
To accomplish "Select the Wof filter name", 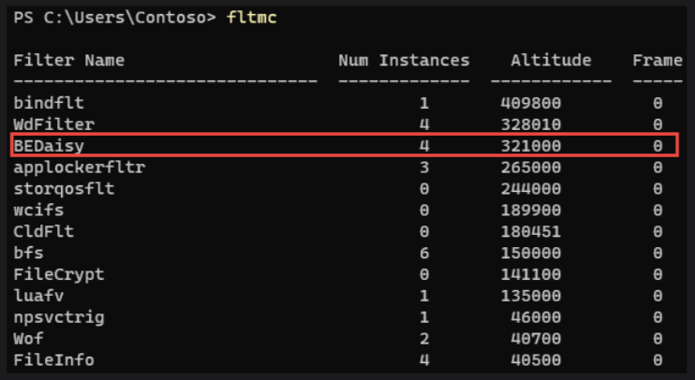I will (28, 338).
